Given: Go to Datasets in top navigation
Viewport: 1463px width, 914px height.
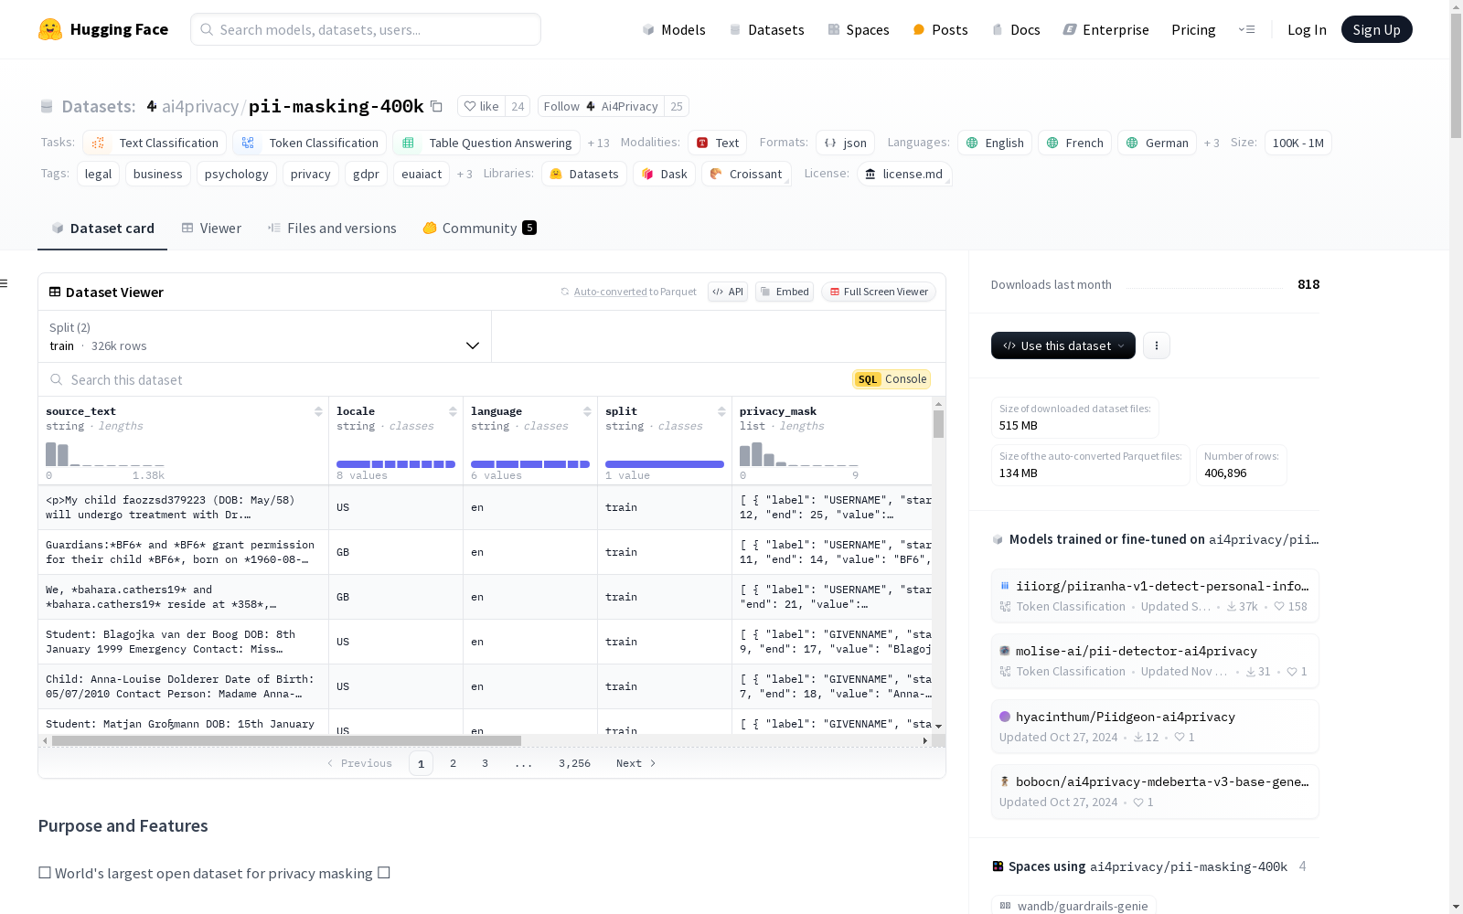Looking at the screenshot, I should point(766,29).
